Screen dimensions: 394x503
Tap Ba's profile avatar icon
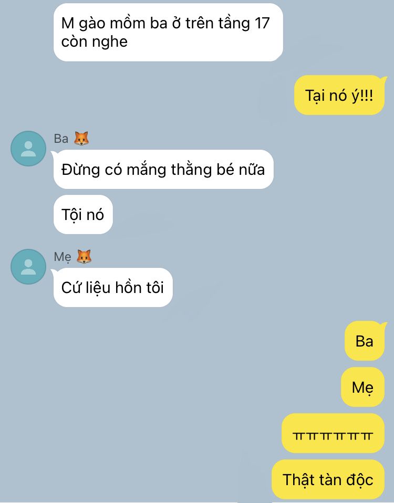28,149
